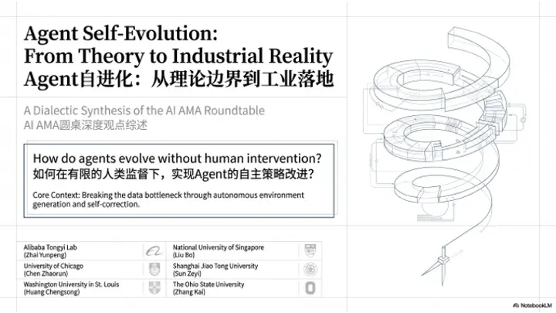Click the Chinese title Agent自进化
The height and width of the screenshot is (313, 556).
[x=179, y=80]
